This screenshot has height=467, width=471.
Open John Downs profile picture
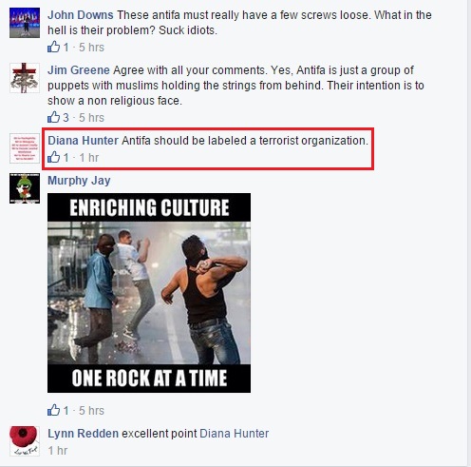click(x=25, y=23)
